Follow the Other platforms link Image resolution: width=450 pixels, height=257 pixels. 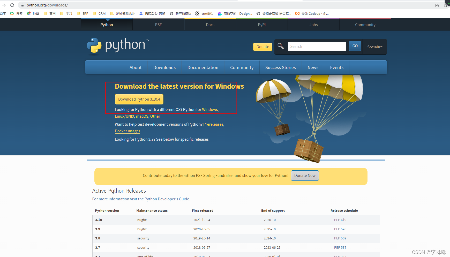(x=155, y=116)
